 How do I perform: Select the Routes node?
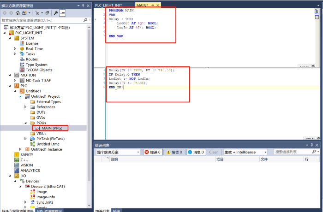(32, 59)
